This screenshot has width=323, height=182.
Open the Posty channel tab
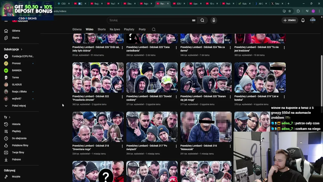click(142, 29)
